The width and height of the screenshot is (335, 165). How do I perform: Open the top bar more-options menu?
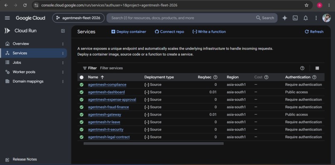[316, 18]
